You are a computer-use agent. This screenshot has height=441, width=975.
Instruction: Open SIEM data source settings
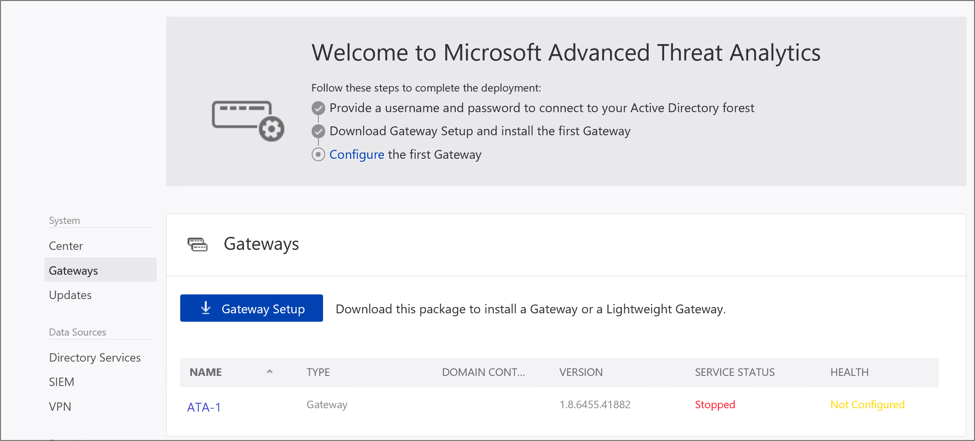(61, 382)
